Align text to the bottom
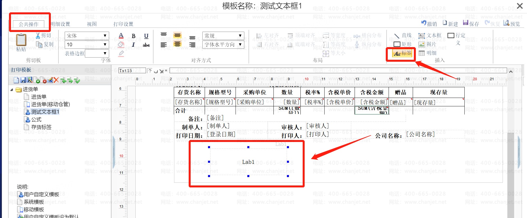Screen dimensions: 527x218 tap(192, 37)
